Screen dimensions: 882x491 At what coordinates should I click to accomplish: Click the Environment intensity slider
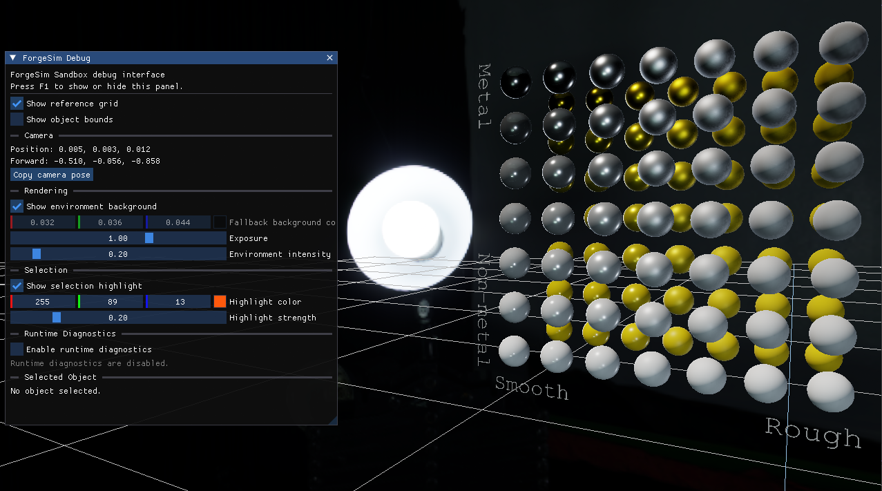[118, 254]
